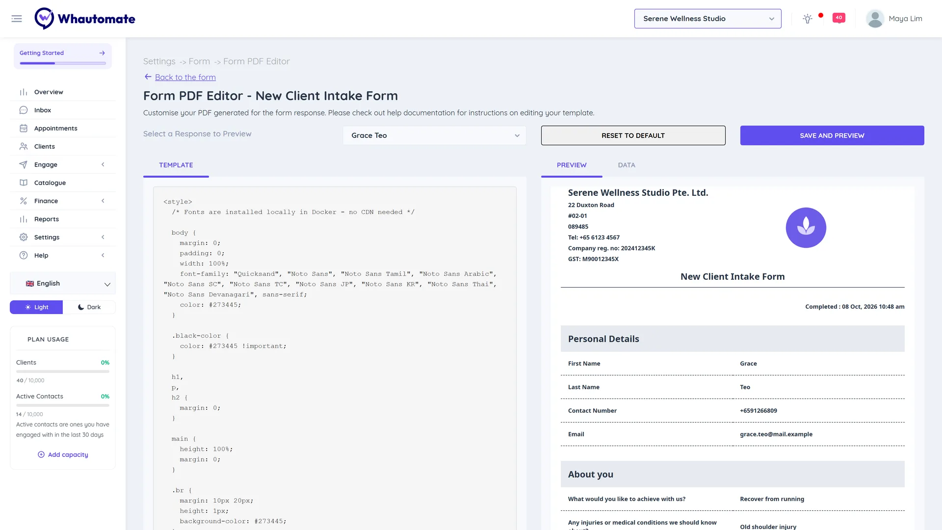The height and width of the screenshot is (530, 942).
Task: Click the Getting Started progress bar
Action: pos(63,63)
